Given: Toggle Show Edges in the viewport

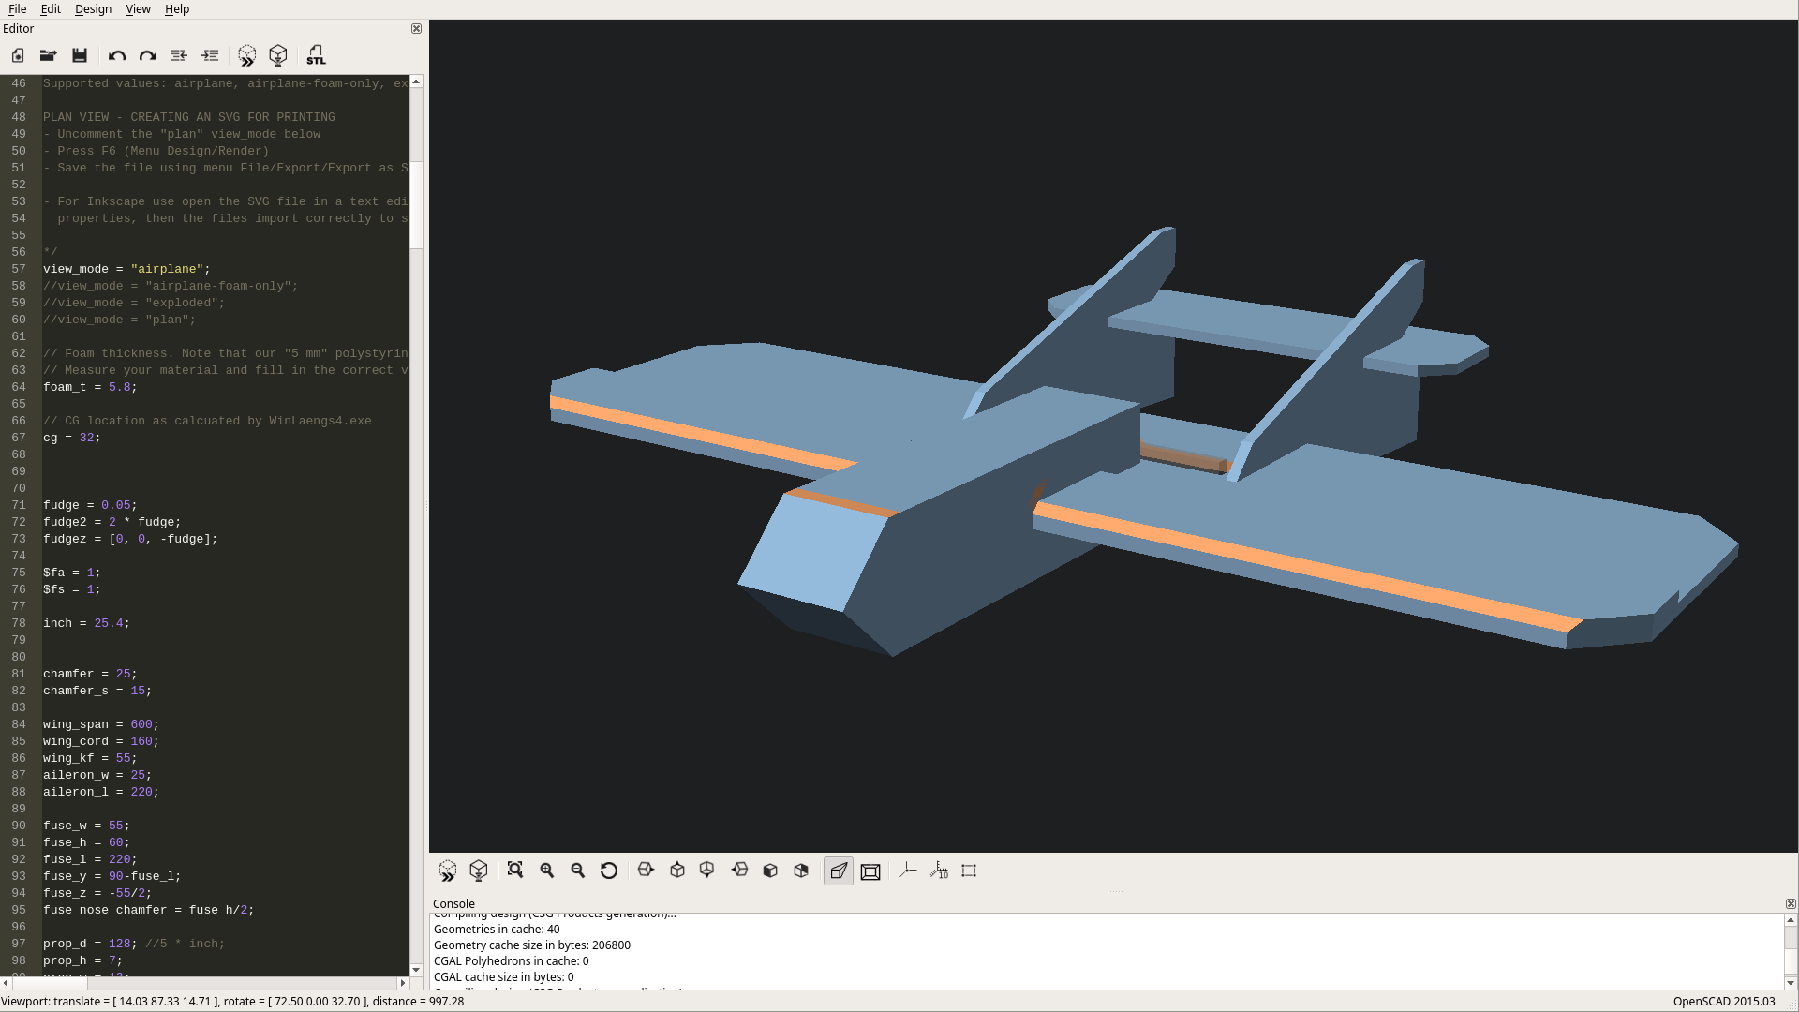Looking at the screenshot, I should pos(970,871).
